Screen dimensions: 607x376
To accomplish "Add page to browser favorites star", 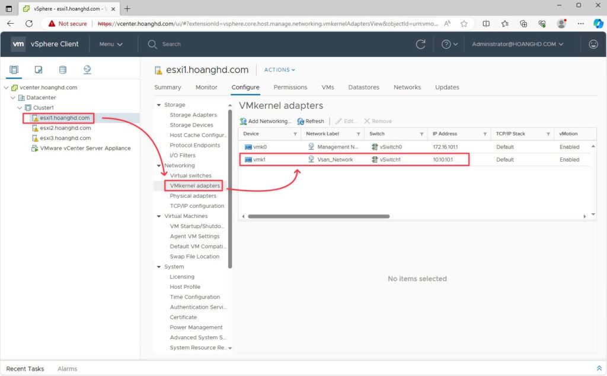I will [464, 24].
